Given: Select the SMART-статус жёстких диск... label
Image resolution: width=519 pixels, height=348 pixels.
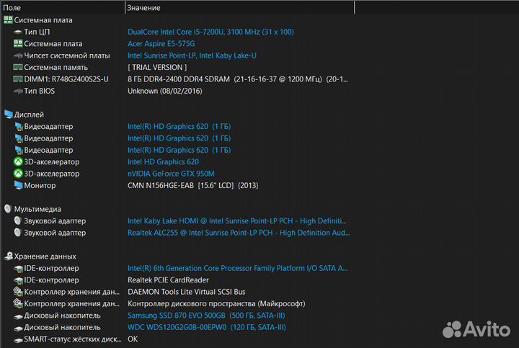Looking at the screenshot, I should click(73, 339).
